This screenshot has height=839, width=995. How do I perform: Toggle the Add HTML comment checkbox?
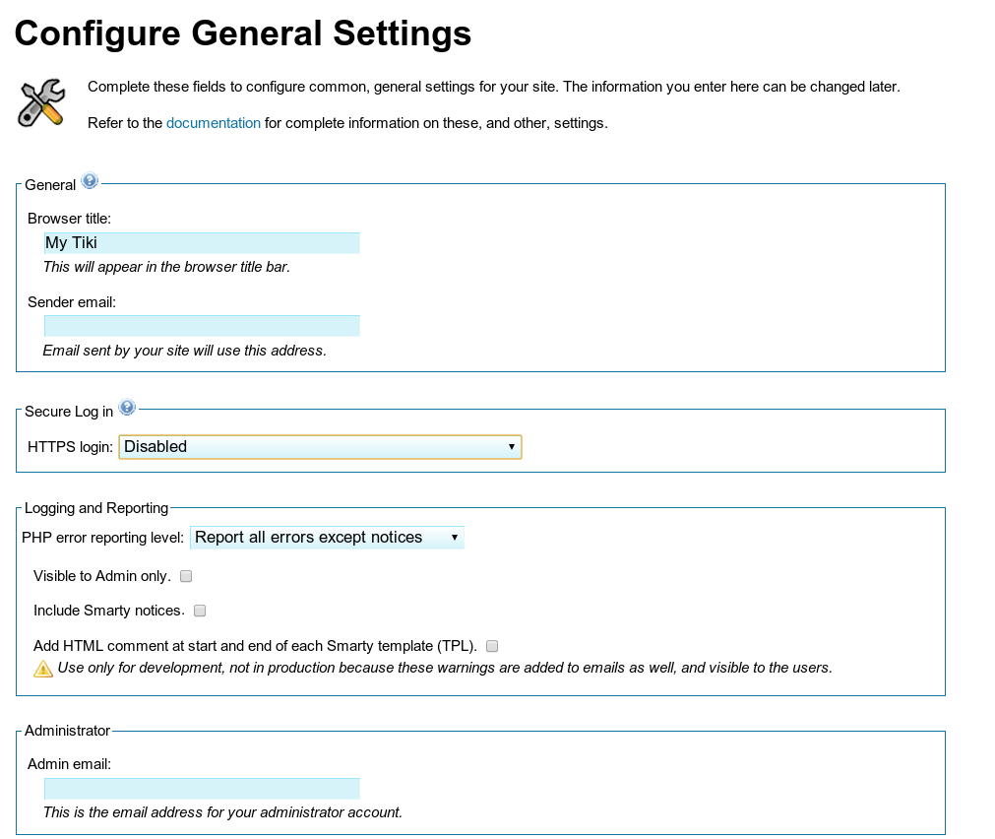(x=492, y=646)
